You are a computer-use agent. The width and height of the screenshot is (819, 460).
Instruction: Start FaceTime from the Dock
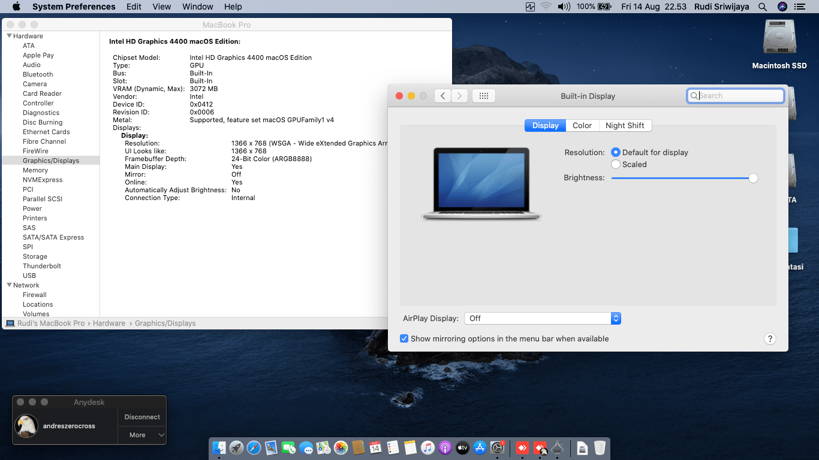pos(288,447)
